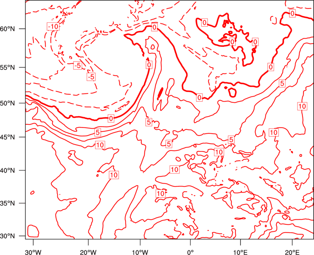Click the 20°E longitude axis label

[x=292, y=252]
